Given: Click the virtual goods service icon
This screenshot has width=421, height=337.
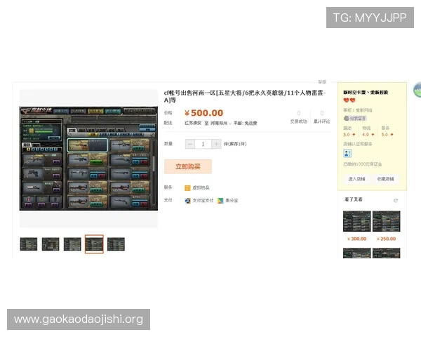Looking at the screenshot, I should coord(187,187).
